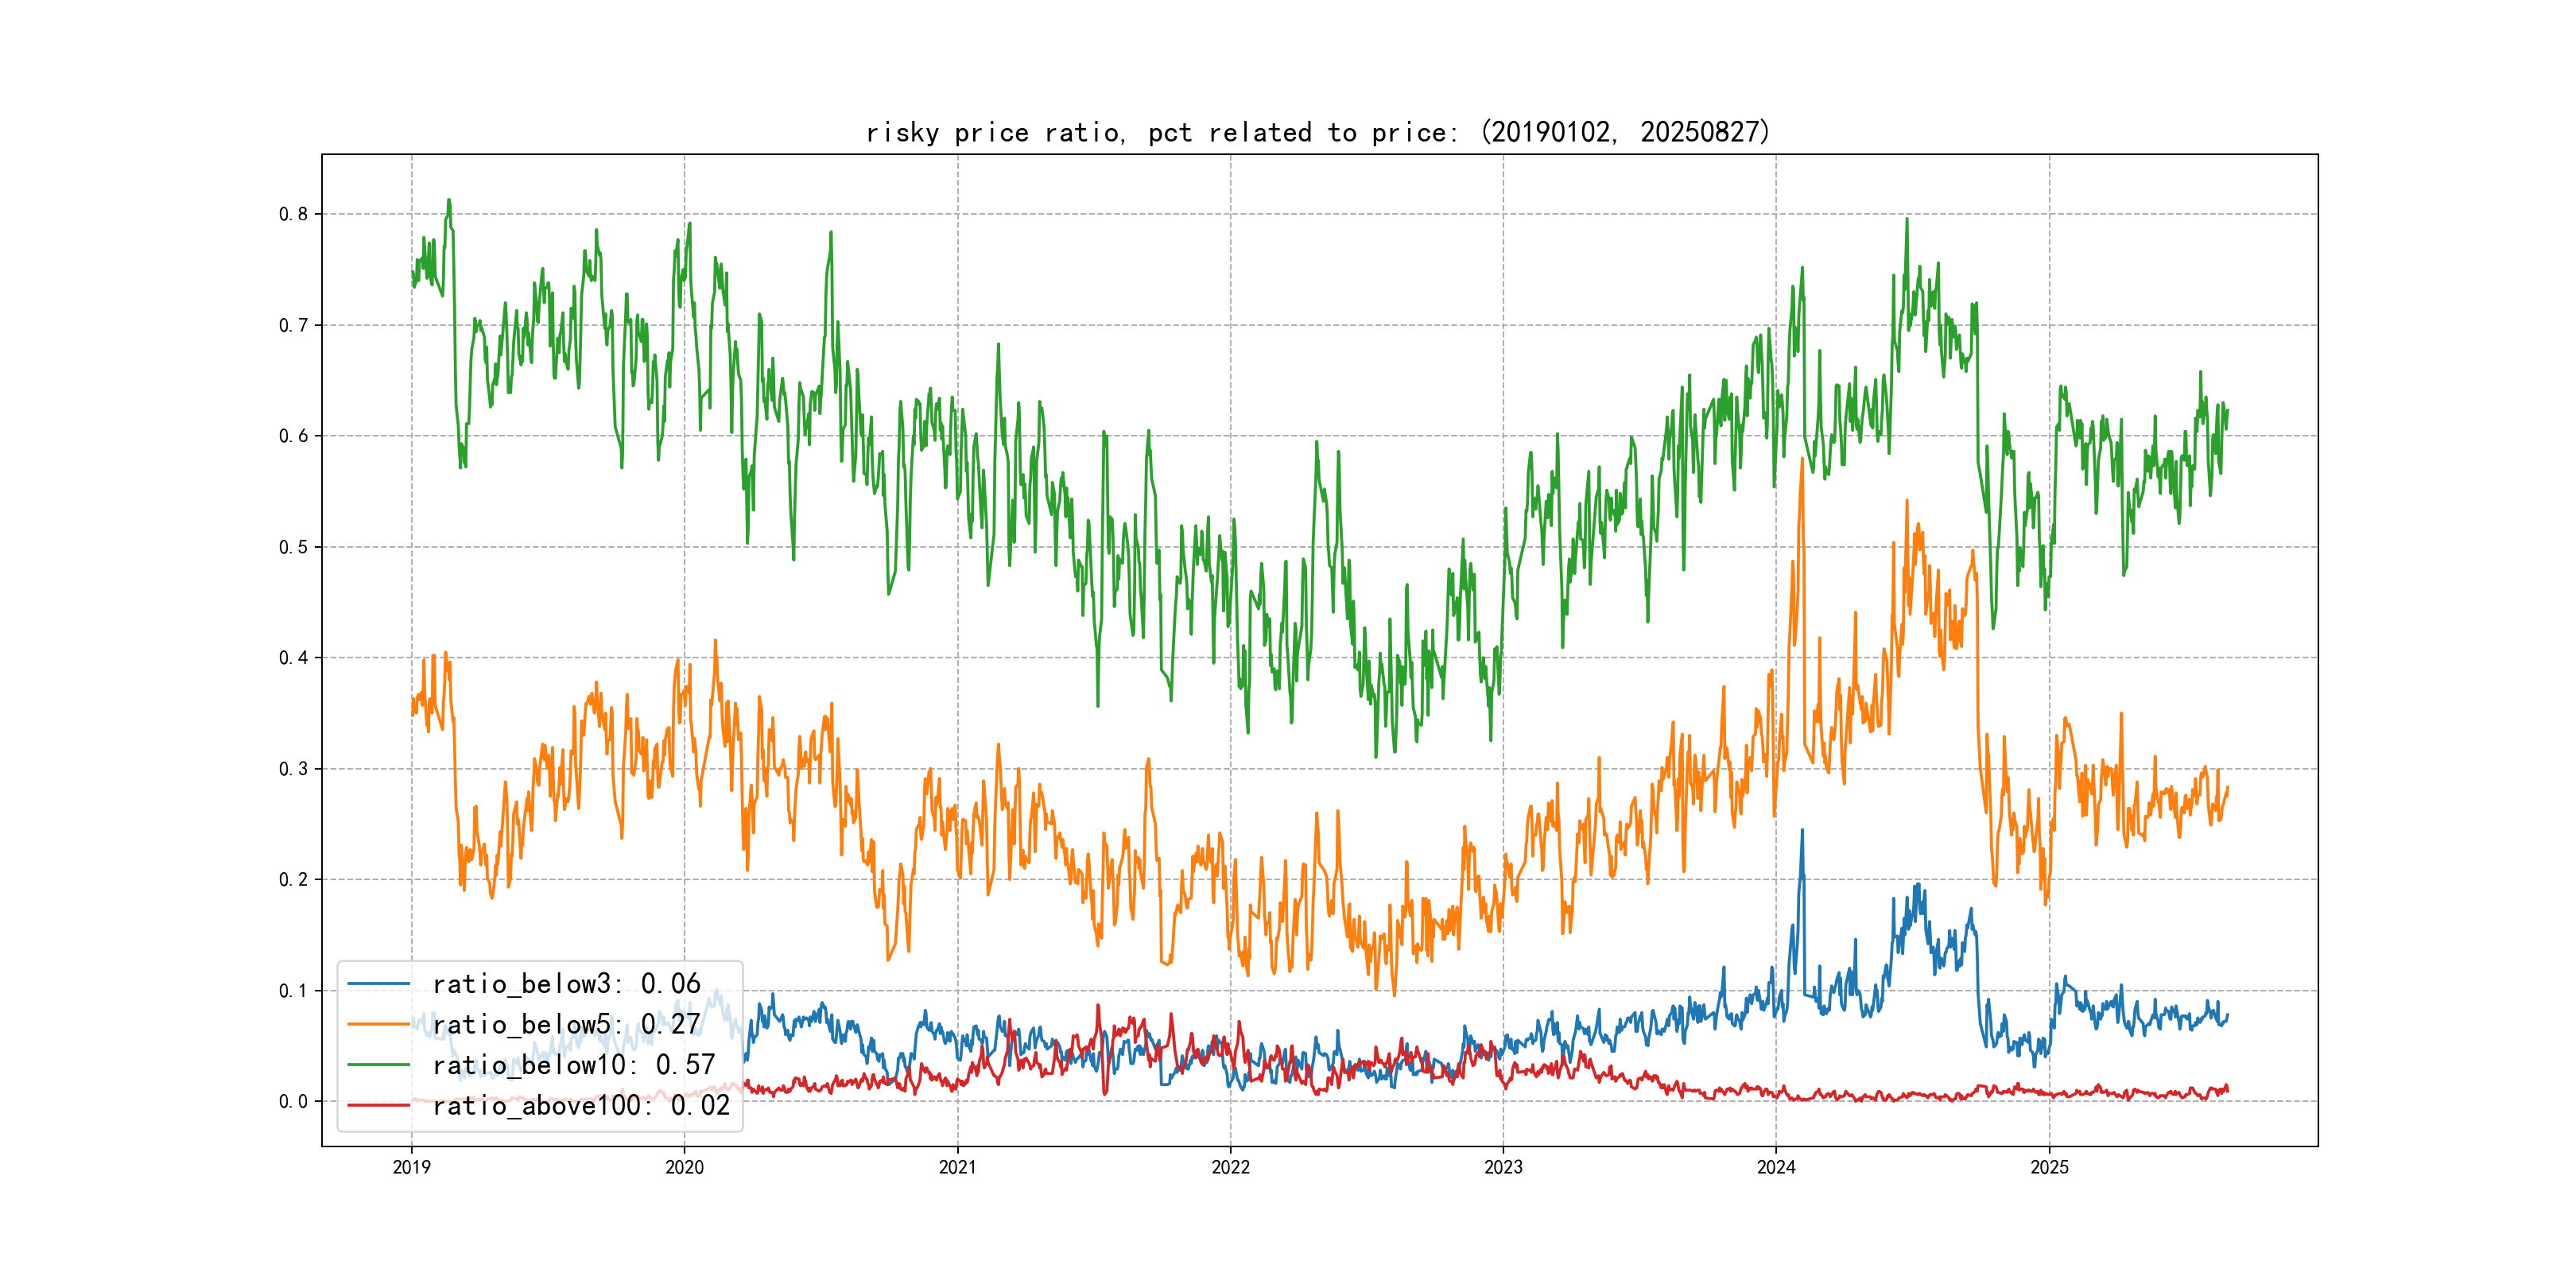This screenshot has height=1288, width=2576.
Task: Click the 0.0 y-axis tick label
Action: point(293,1101)
